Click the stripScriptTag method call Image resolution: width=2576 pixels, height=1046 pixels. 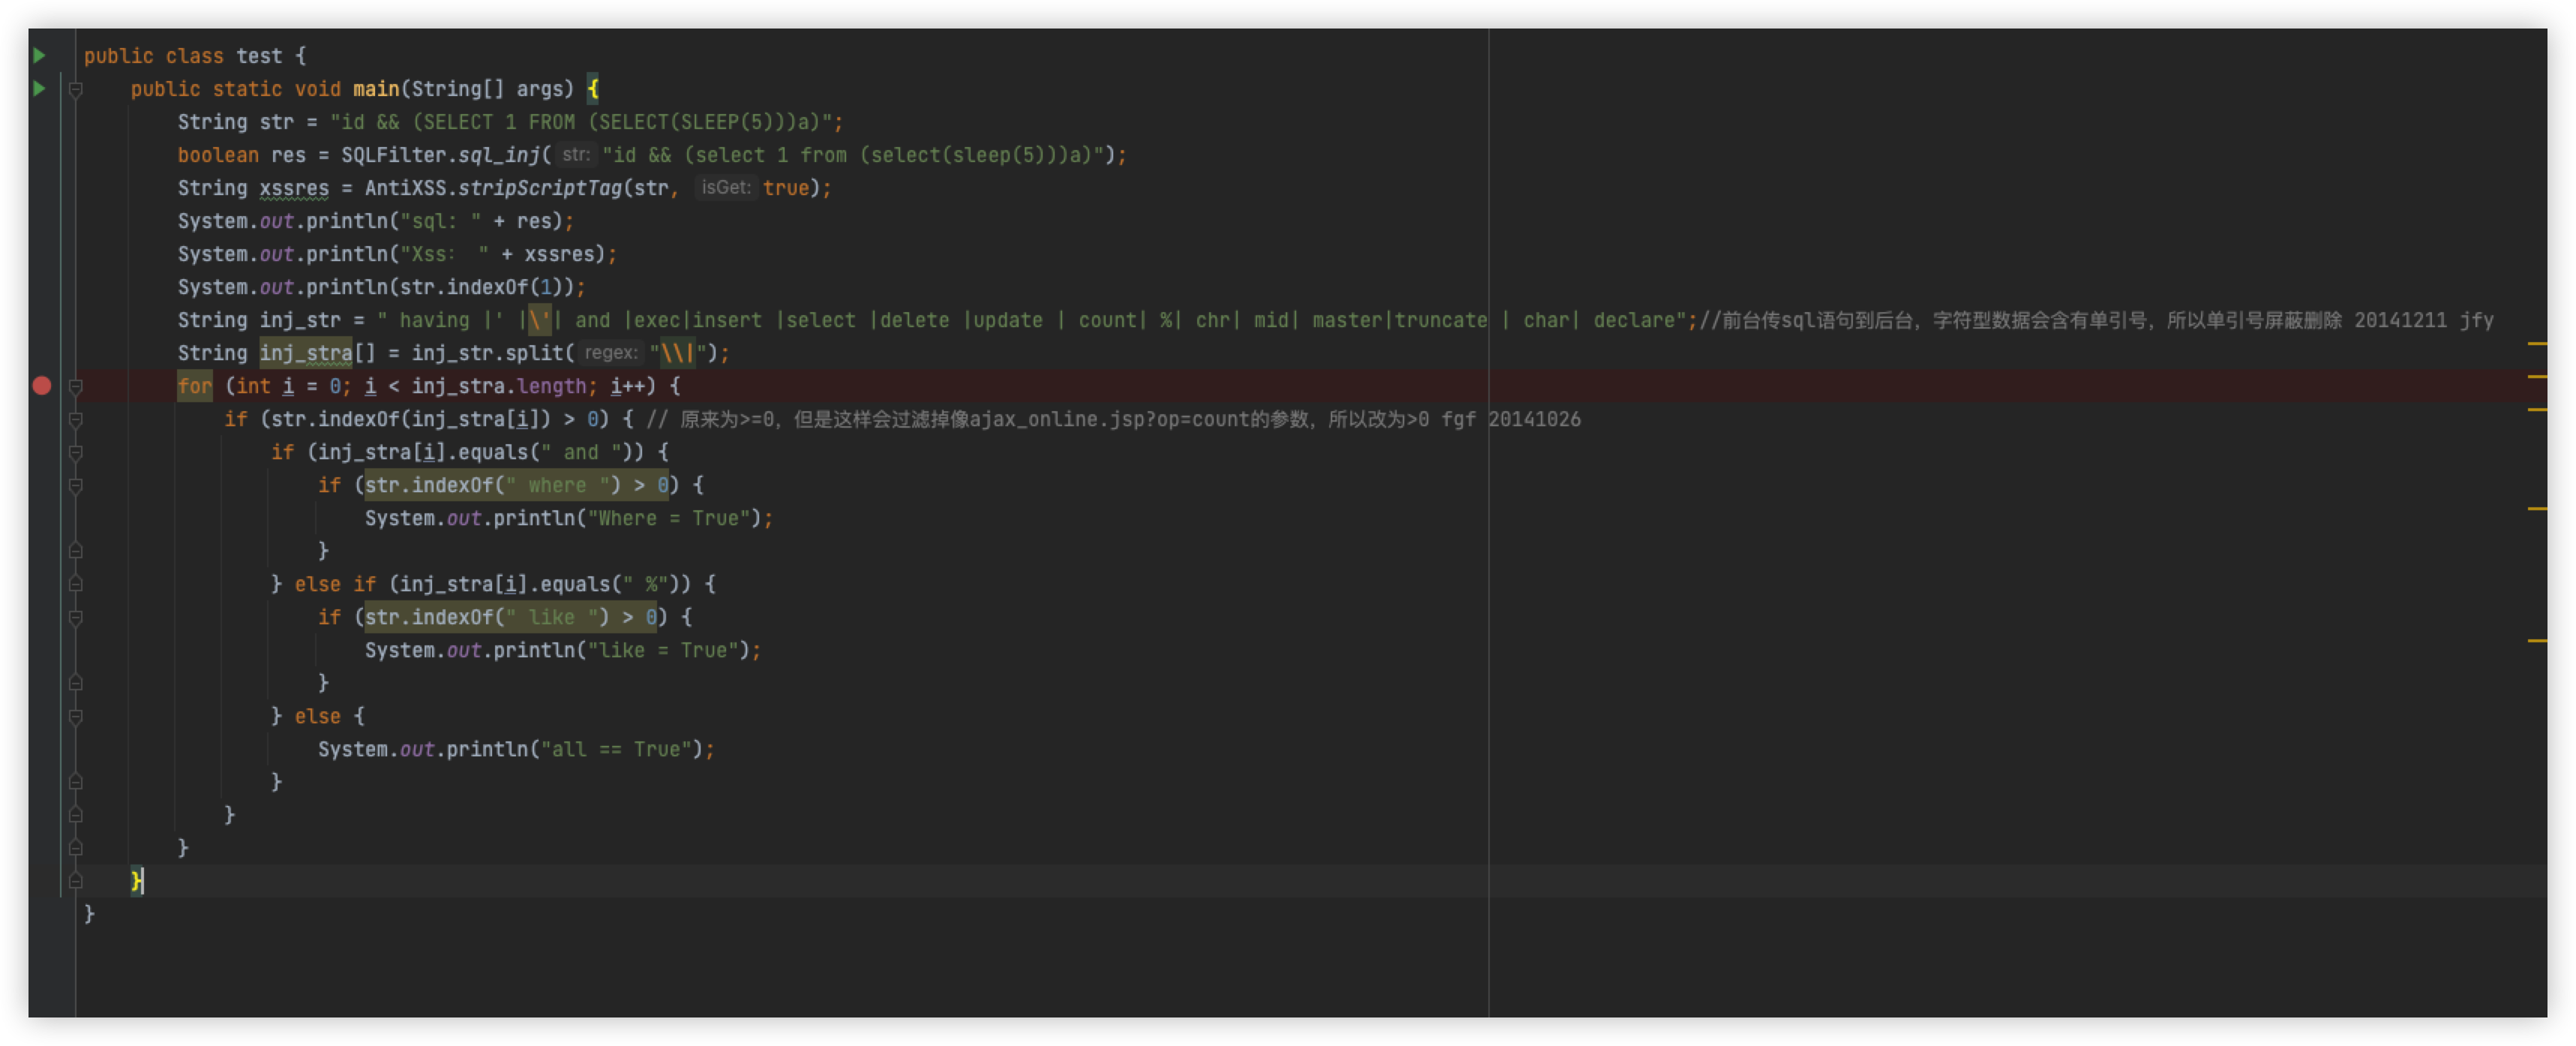coord(540,188)
